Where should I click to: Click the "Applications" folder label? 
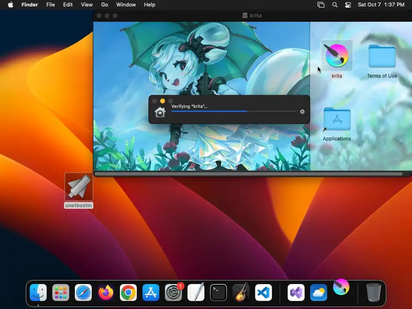point(337,139)
